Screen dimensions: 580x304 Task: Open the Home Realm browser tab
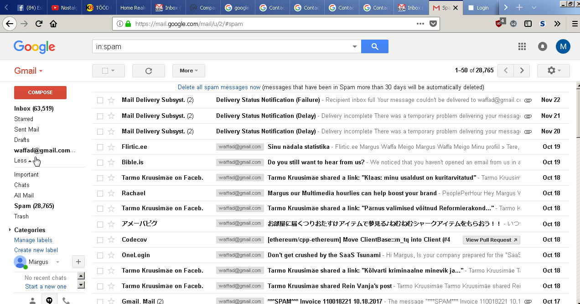point(133,8)
